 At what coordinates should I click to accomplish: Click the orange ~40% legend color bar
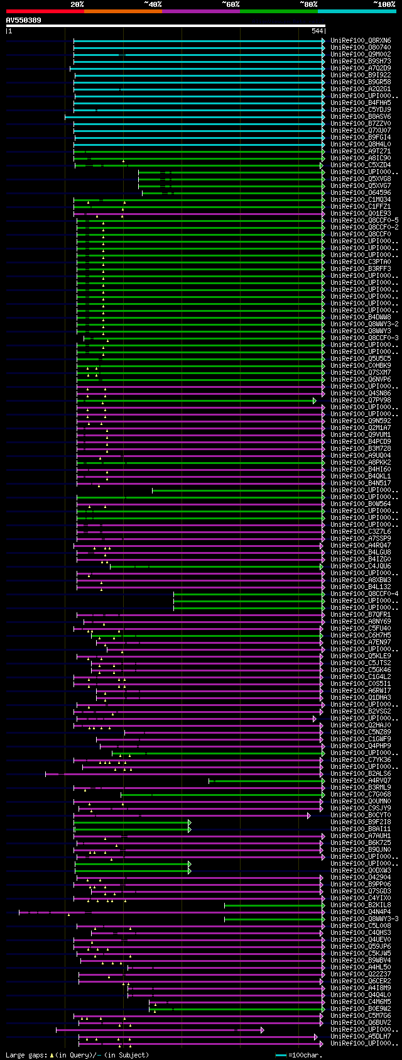pos(123,11)
